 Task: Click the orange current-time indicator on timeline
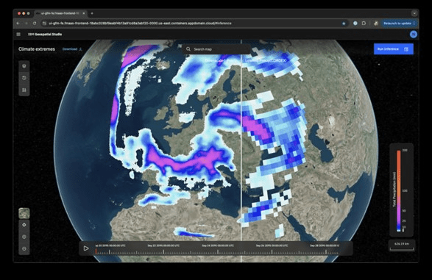click(x=96, y=251)
